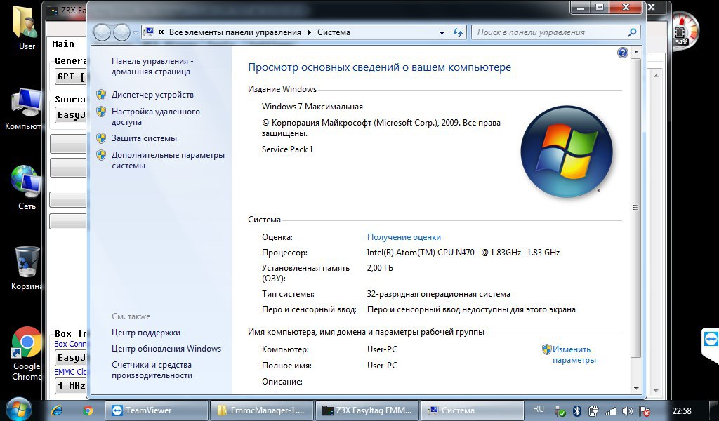Select the 'Main' tab in Z3X window
This screenshot has height=421, width=719.
[63, 44]
